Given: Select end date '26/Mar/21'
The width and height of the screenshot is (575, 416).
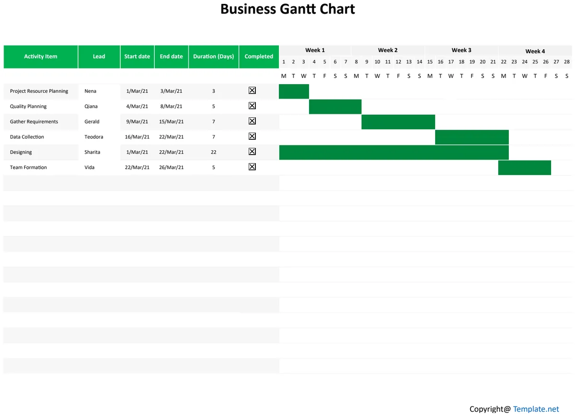Looking at the screenshot, I should (x=172, y=168).
